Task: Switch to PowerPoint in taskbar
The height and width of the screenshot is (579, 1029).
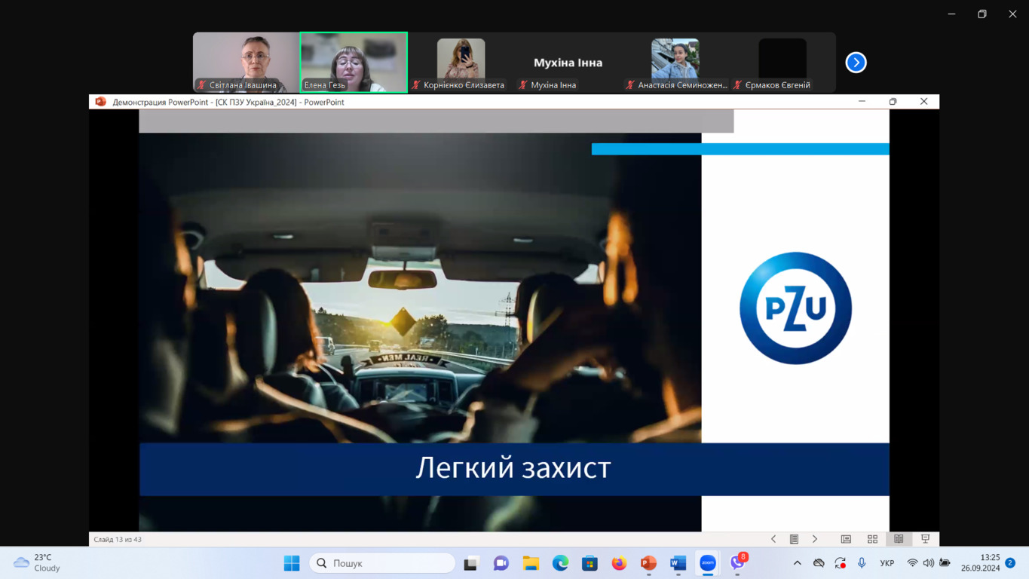Action: 648,563
